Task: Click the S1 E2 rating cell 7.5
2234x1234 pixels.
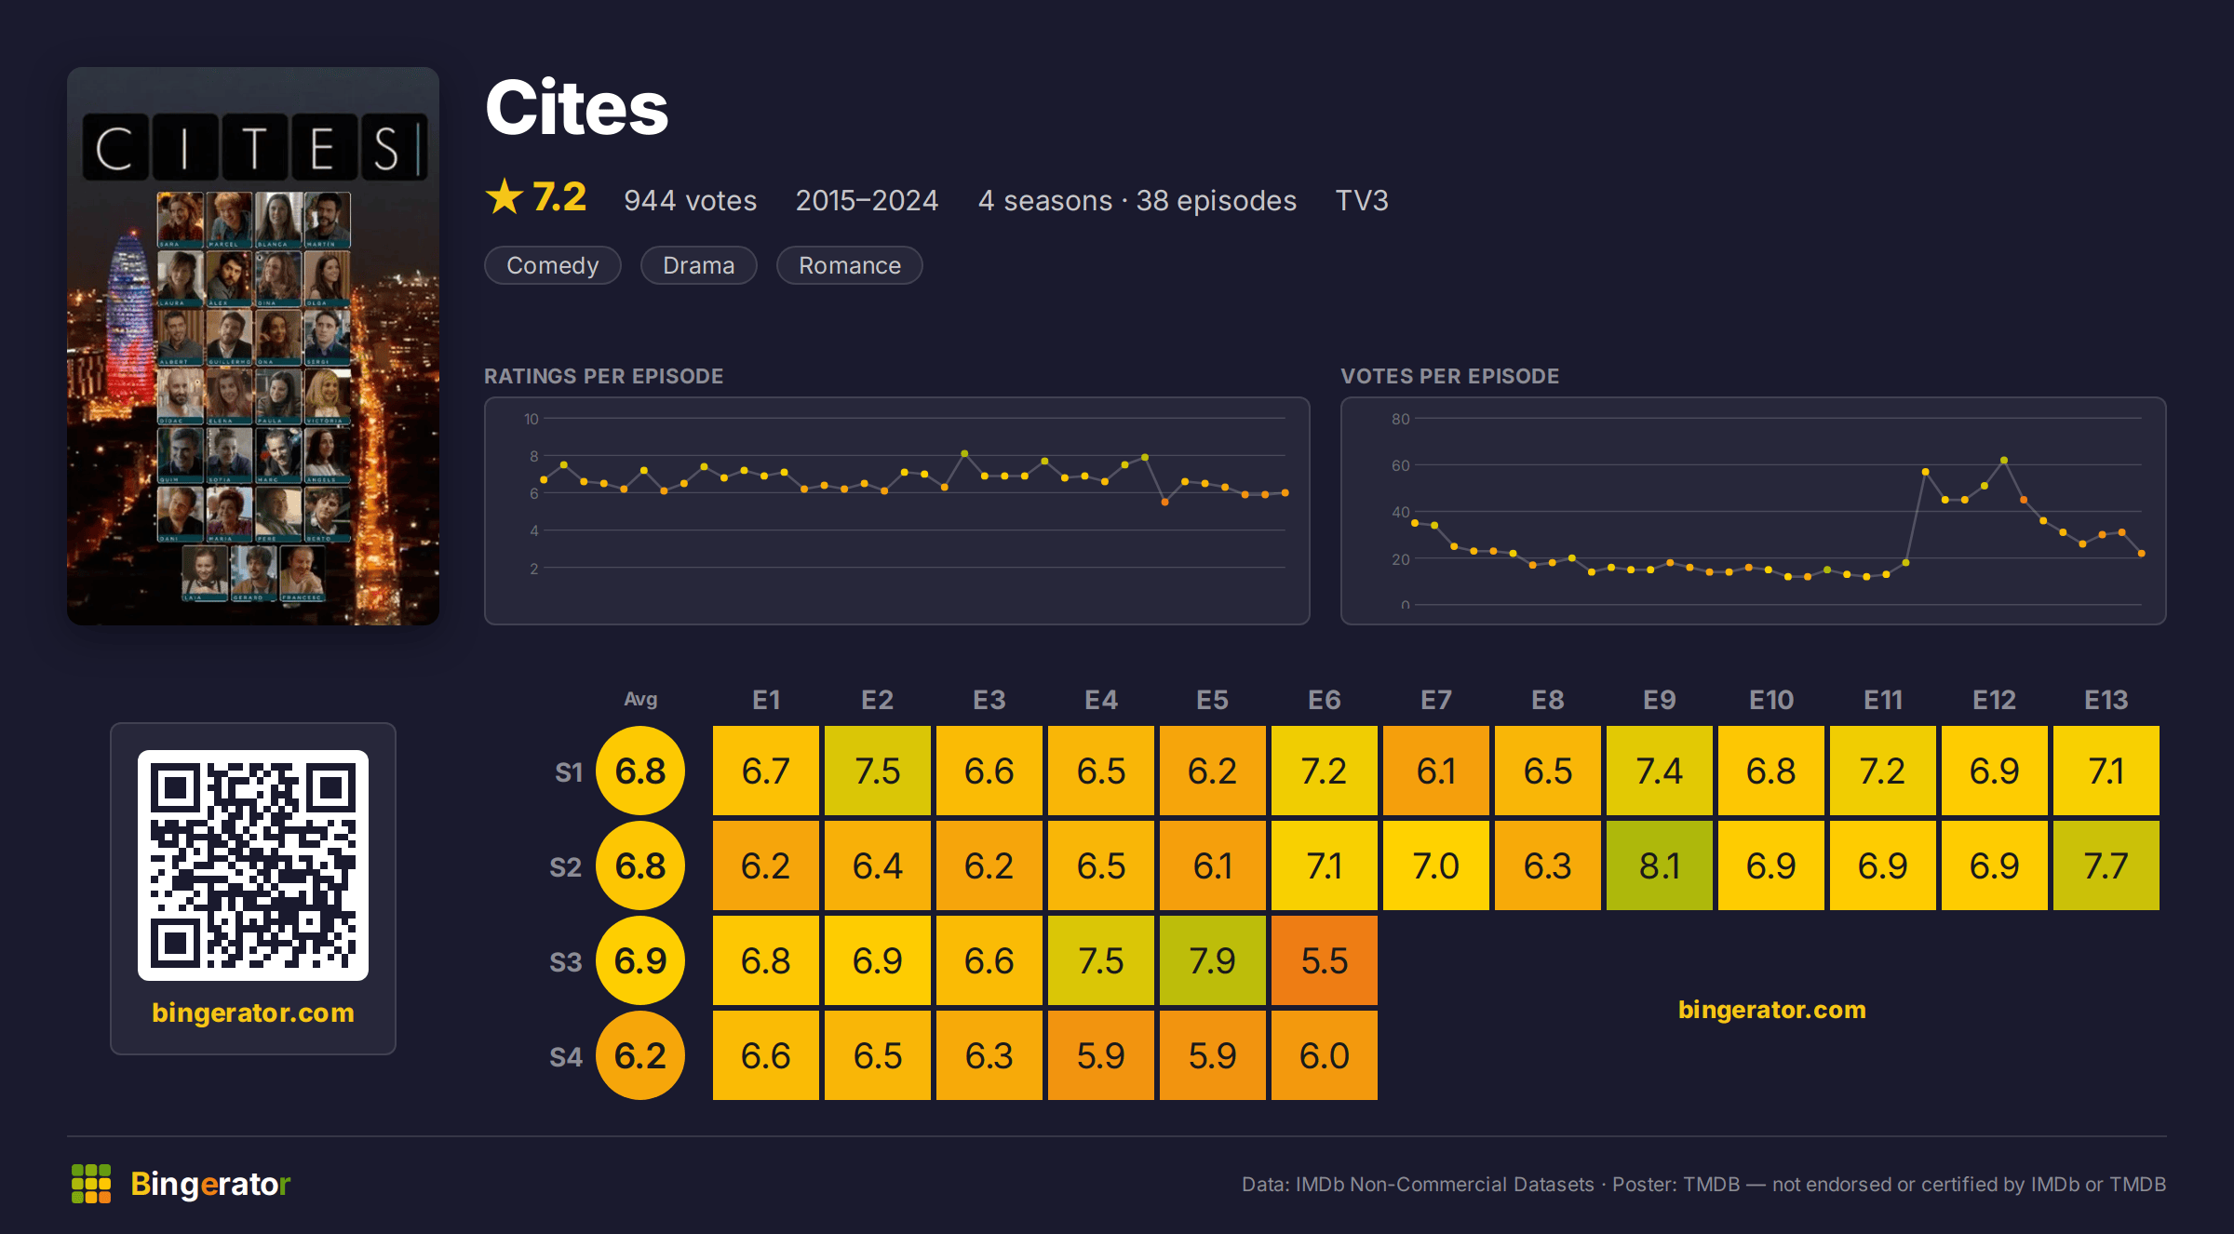Action: (878, 771)
